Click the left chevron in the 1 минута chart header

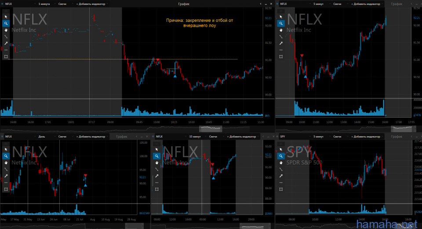261,4
